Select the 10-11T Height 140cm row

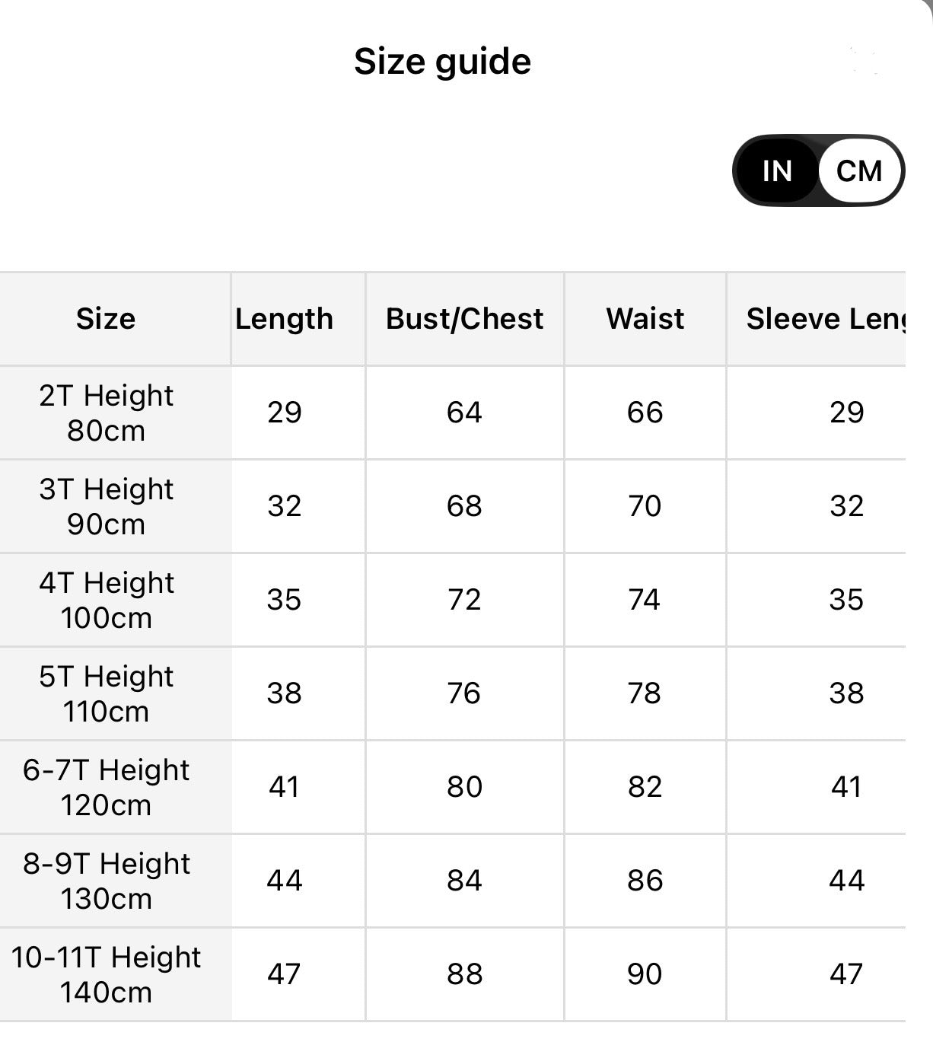(x=453, y=974)
